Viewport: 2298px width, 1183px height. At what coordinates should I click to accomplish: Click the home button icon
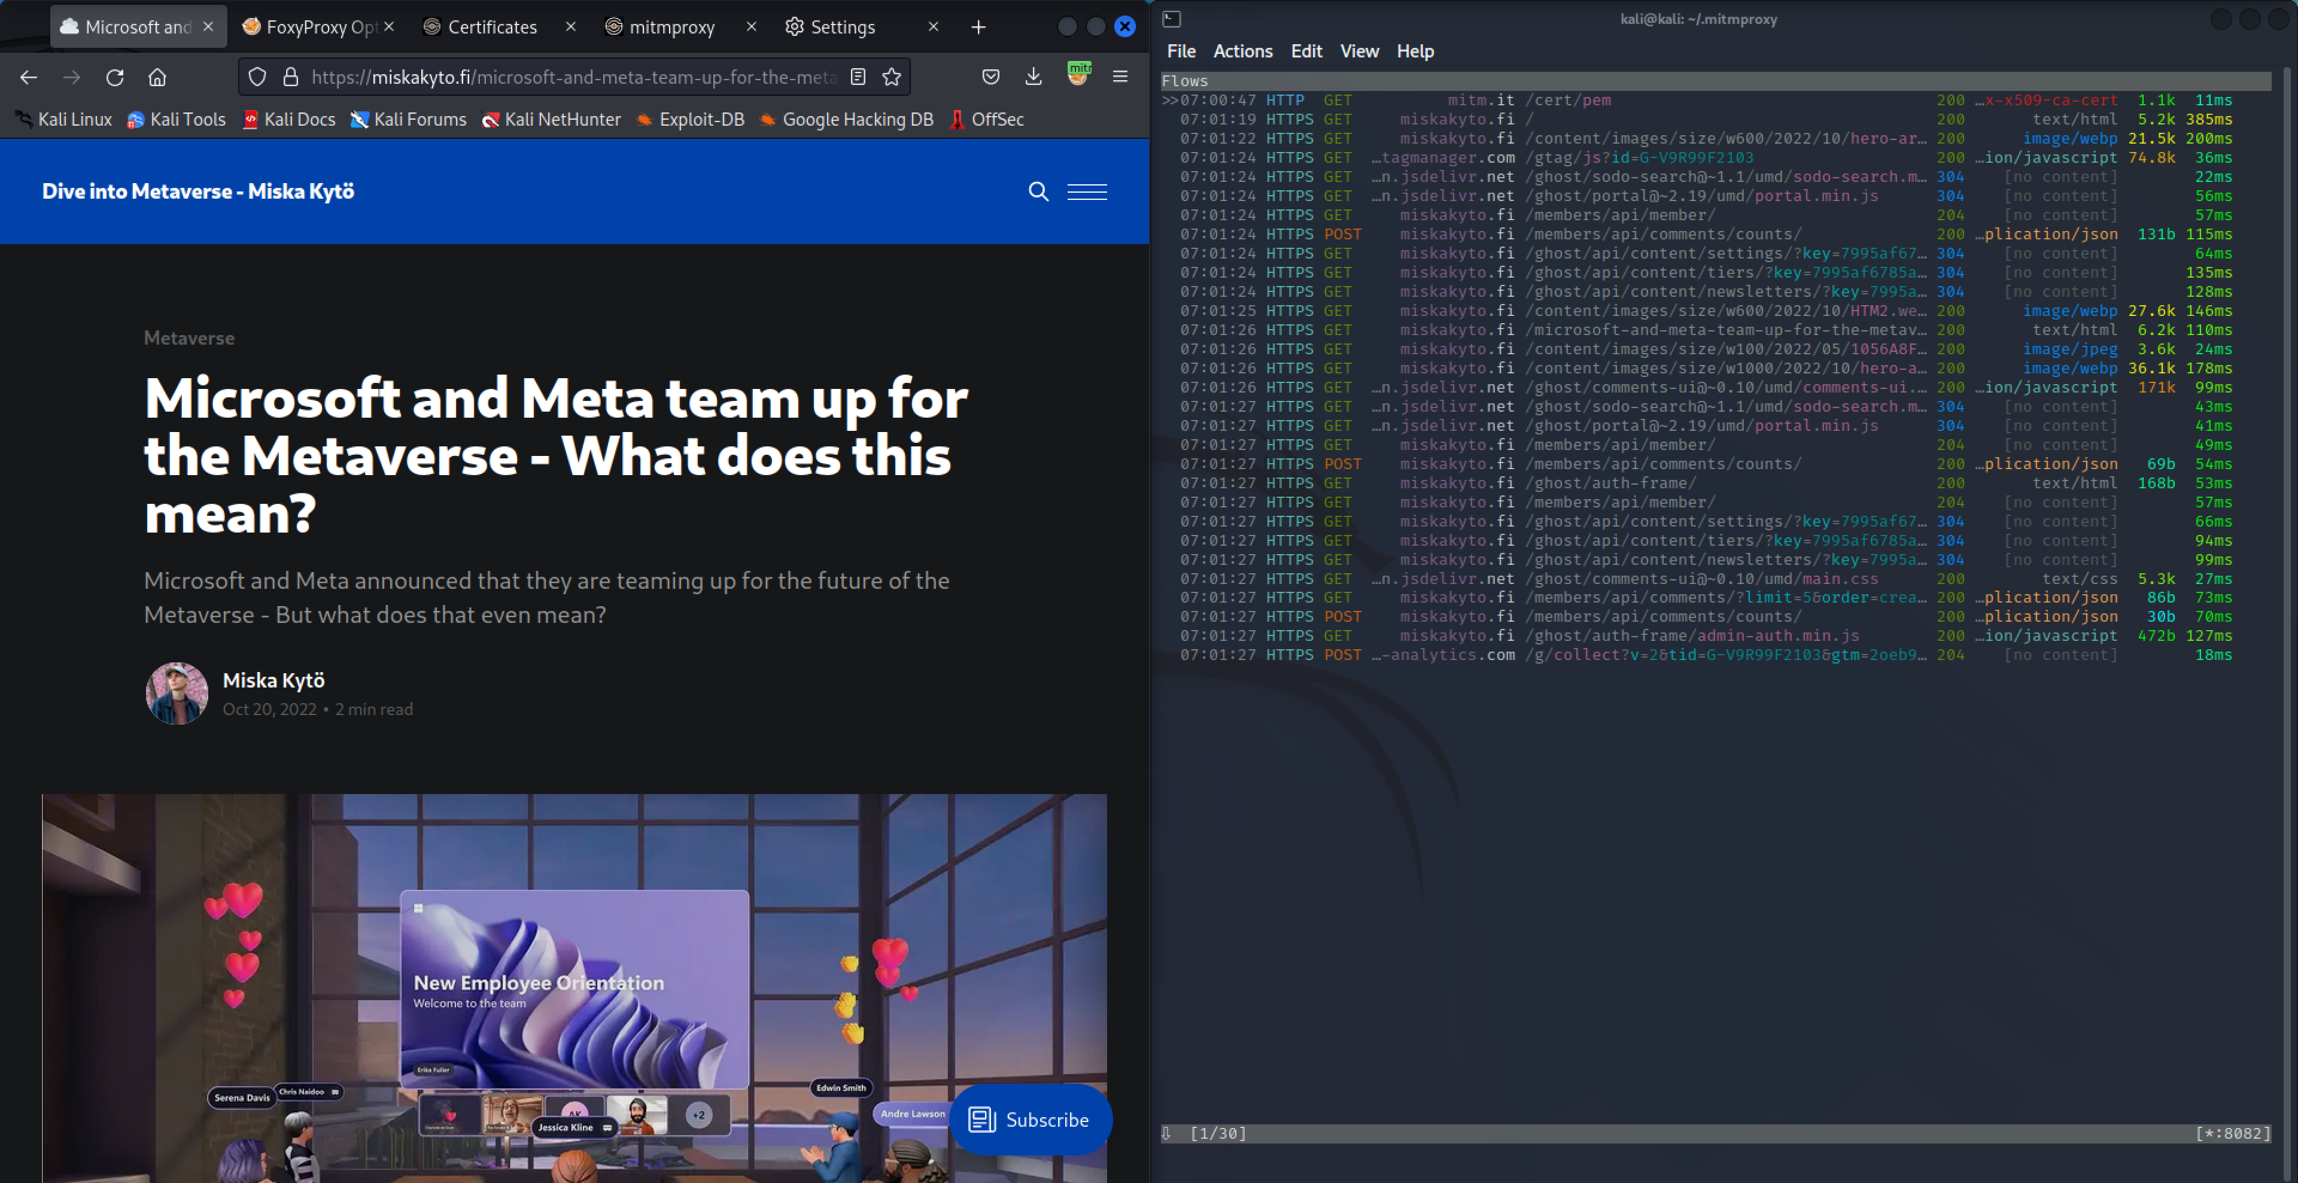point(157,78)
